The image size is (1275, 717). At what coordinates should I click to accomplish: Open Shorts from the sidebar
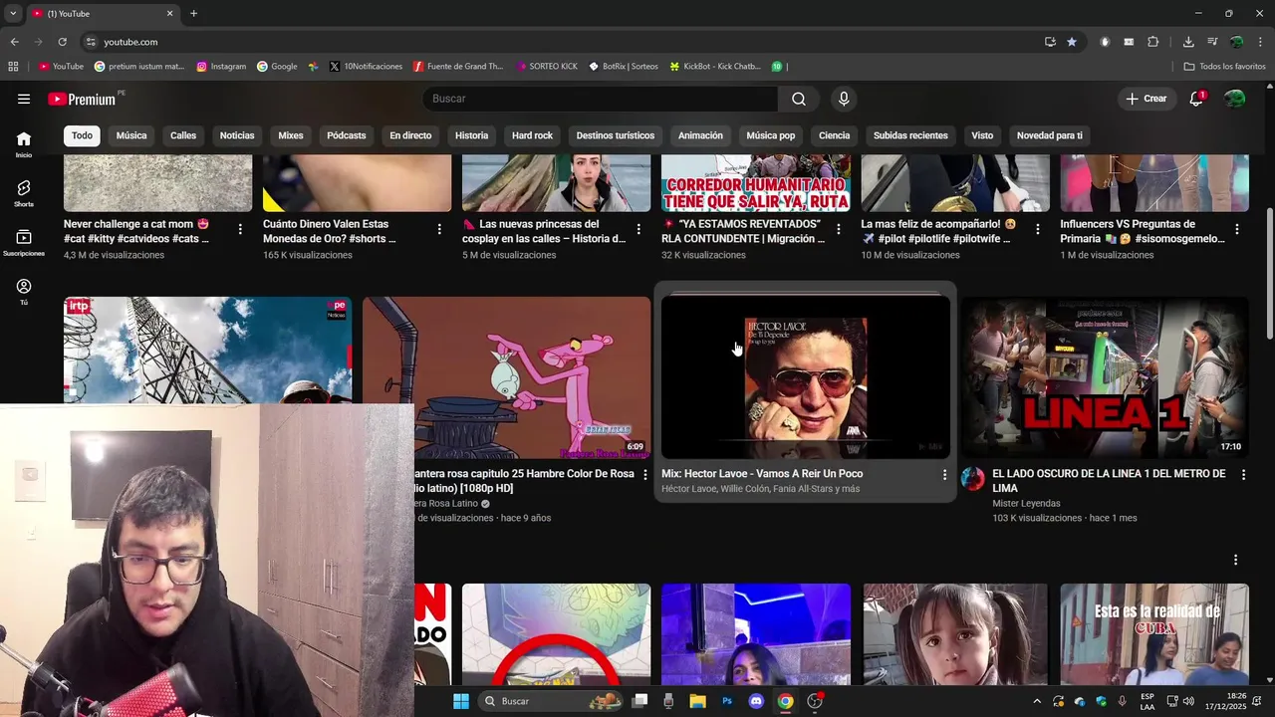(x=24, y=193)
